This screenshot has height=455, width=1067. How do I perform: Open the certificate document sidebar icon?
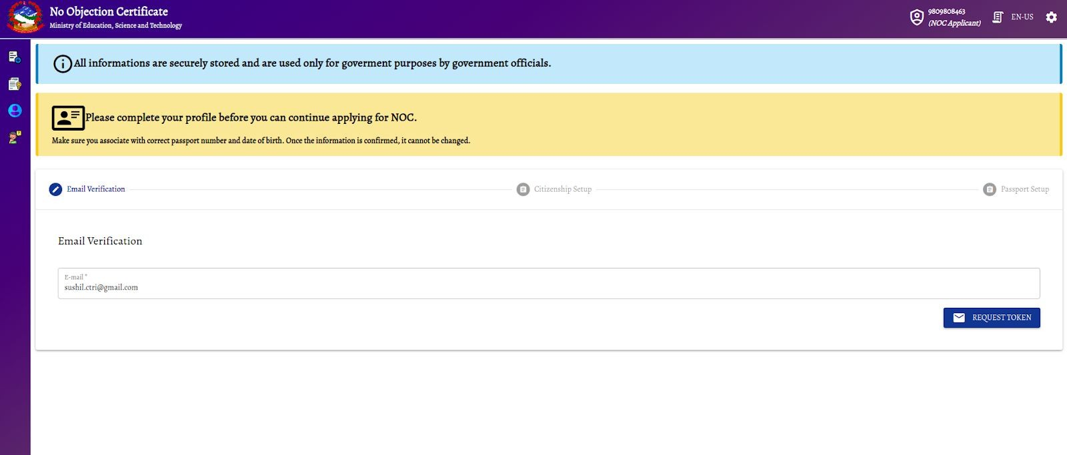(15, 84)
